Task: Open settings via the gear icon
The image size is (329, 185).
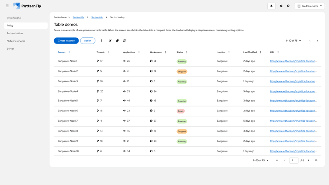Action: click(x=281, y=6)
